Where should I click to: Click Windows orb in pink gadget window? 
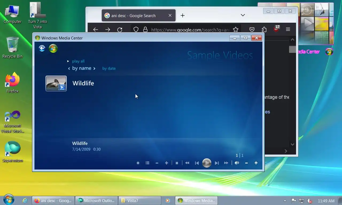329,52
